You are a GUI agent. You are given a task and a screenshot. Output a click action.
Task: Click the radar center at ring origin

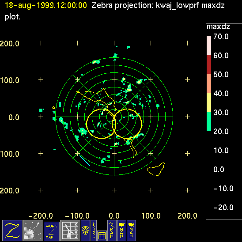pos(114,117)
